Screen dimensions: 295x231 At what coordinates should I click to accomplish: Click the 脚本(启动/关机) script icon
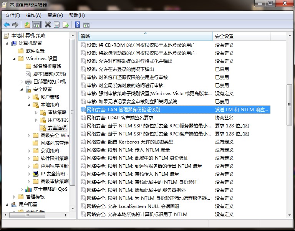point(28,74)
